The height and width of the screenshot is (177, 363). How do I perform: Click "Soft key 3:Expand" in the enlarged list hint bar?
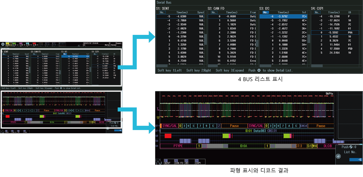tap(230, 70)
